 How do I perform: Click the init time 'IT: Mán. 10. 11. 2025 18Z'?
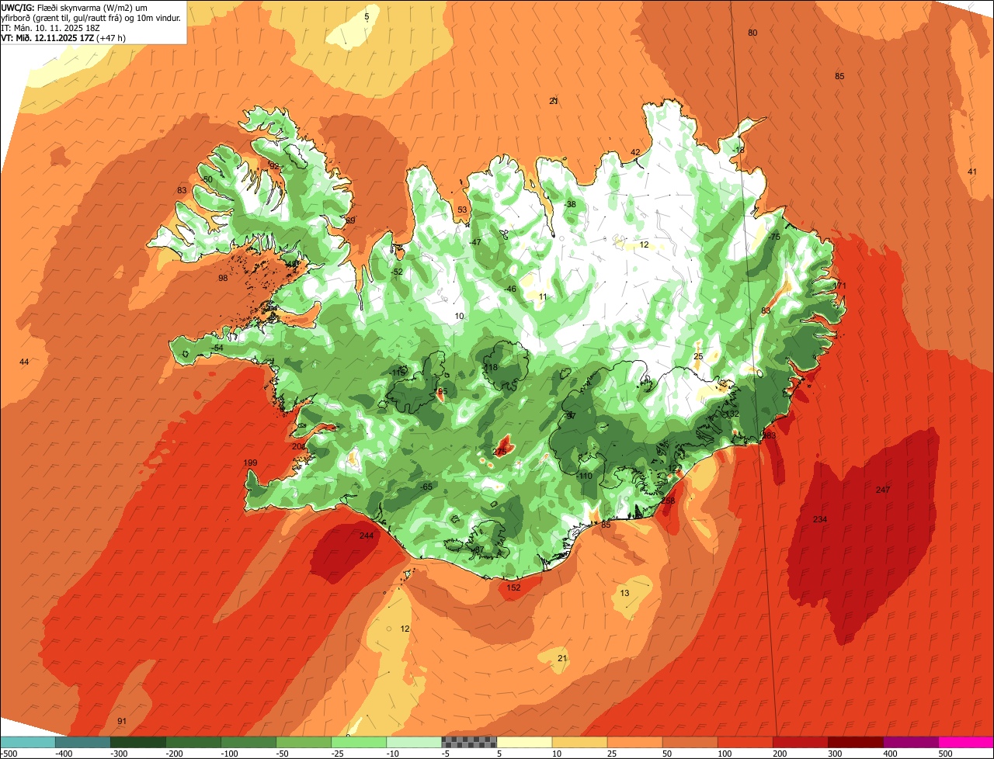click(x=50, y=27)
